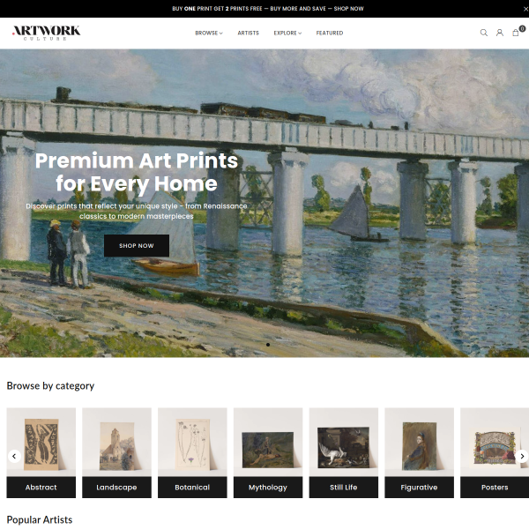This screenshot has width=529, height=529.
Task: Open the shopping bag cart icon
Action: pyautogui.click(x=516, y=33)
